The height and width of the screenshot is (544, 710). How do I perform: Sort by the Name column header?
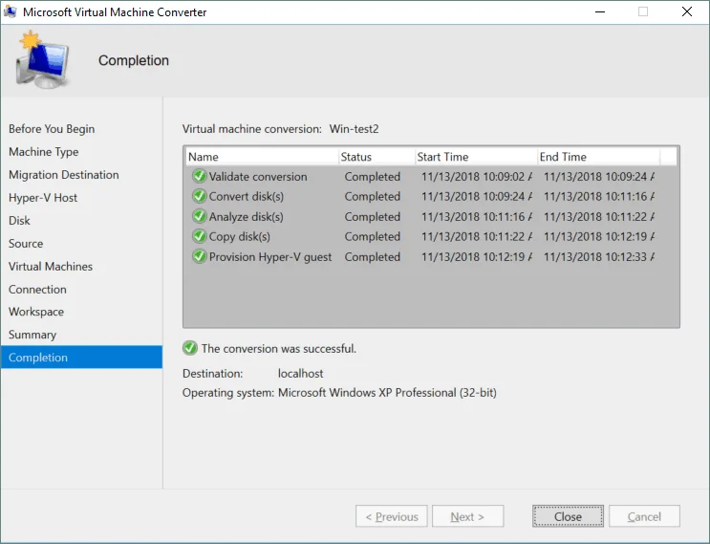(262, 157)
